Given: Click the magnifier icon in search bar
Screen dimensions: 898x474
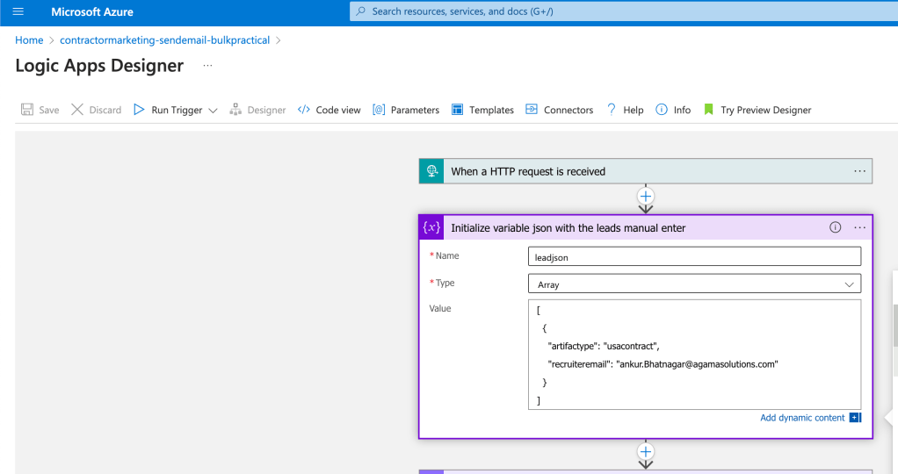Looking at the screenshot, I should pos(361,11).
